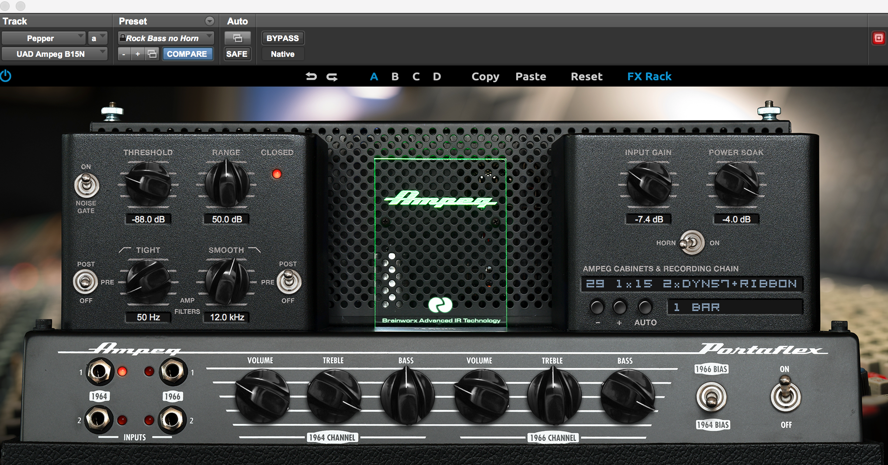
Task: Select settings slot A
Action: coord(374,76)
